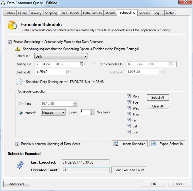193x191 pixels.
Task: Open the Notes tab
Action: [x=170, y=13]
